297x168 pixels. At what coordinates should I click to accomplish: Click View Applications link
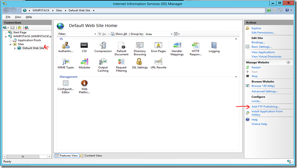(x=263, y=52)
